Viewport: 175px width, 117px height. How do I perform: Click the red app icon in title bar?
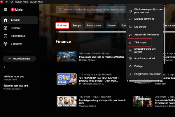tap(1, 2)
